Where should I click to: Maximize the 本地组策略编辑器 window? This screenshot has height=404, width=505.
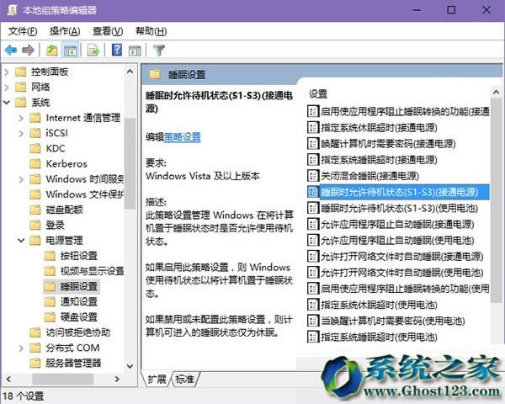pos(451,10)
